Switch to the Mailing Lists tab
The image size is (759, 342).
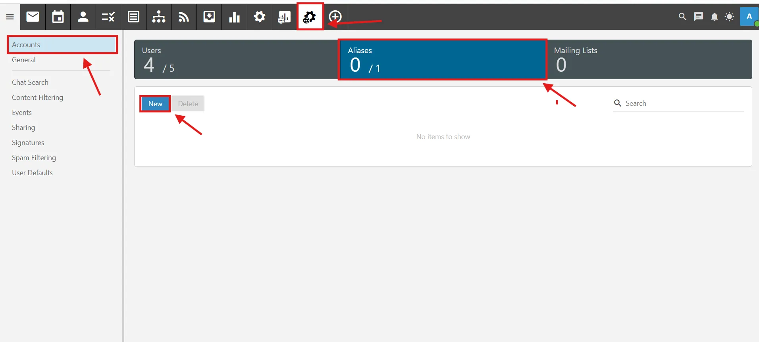(649, 59)
